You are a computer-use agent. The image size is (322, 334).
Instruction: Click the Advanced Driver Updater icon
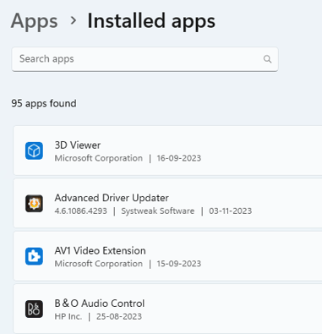tap(34, 204)
